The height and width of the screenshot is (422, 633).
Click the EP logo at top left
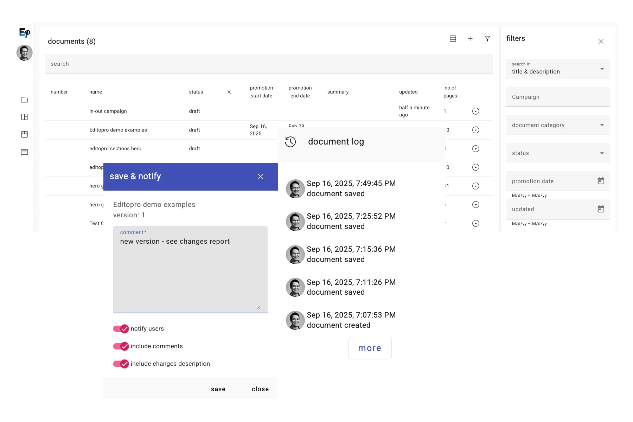click(24, 33)
